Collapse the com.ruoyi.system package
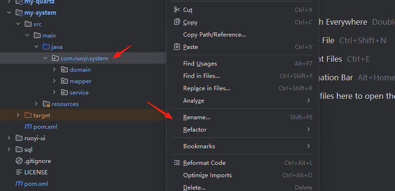The image size is (395, 191). click(45, 58)
